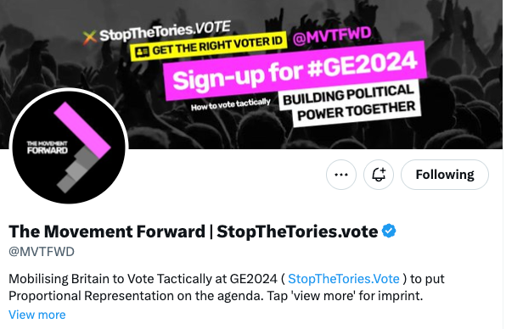
Task: Click the profile name The Movement Forward | StopTheTories.vote
Action: [194, 231]
